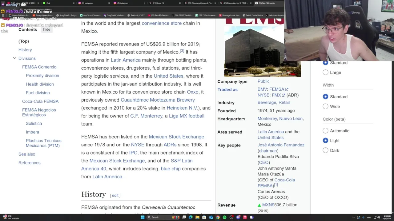
Task: Open Outlook from the taskbar
Action: click(x=211, y=217)
